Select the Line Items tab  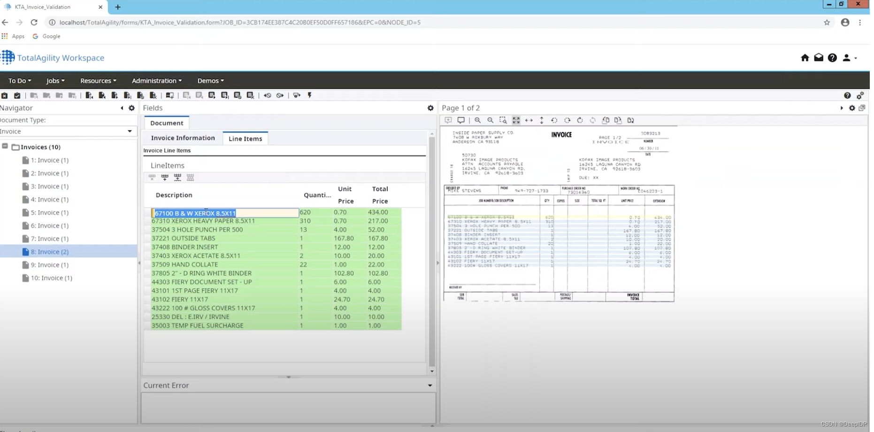245,139
